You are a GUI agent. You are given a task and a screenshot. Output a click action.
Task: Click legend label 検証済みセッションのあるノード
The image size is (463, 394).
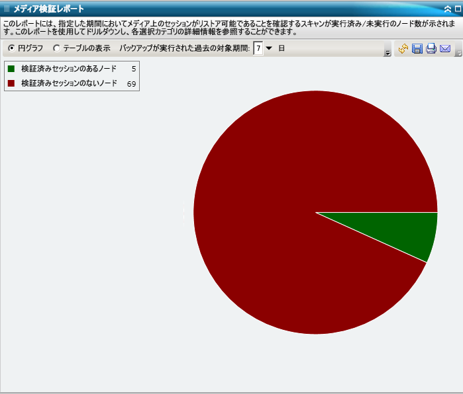[69, 69]
